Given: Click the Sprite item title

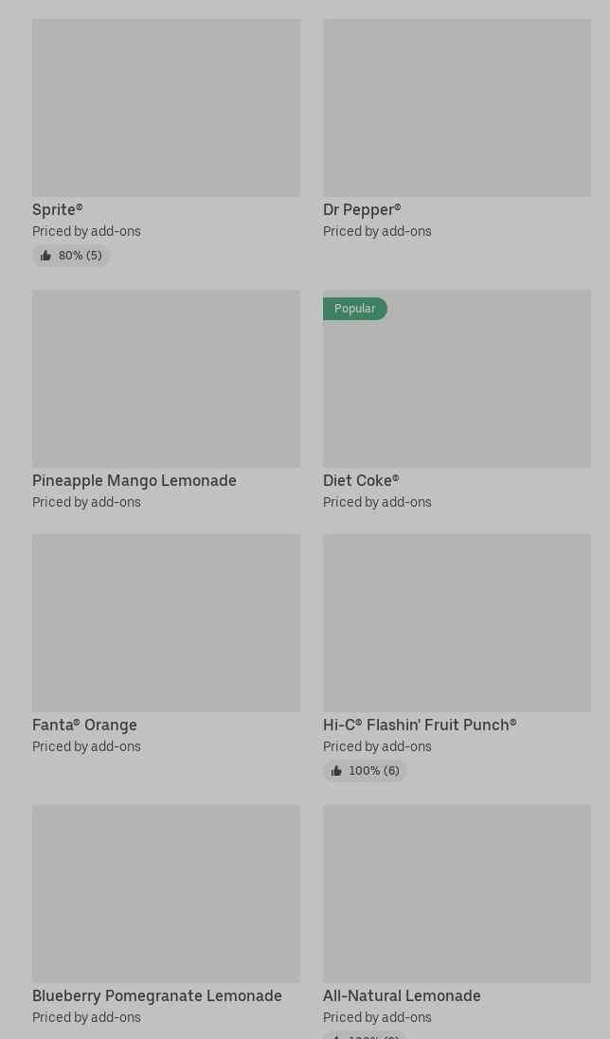Looking at the screenshot, I should coord(58,209).
